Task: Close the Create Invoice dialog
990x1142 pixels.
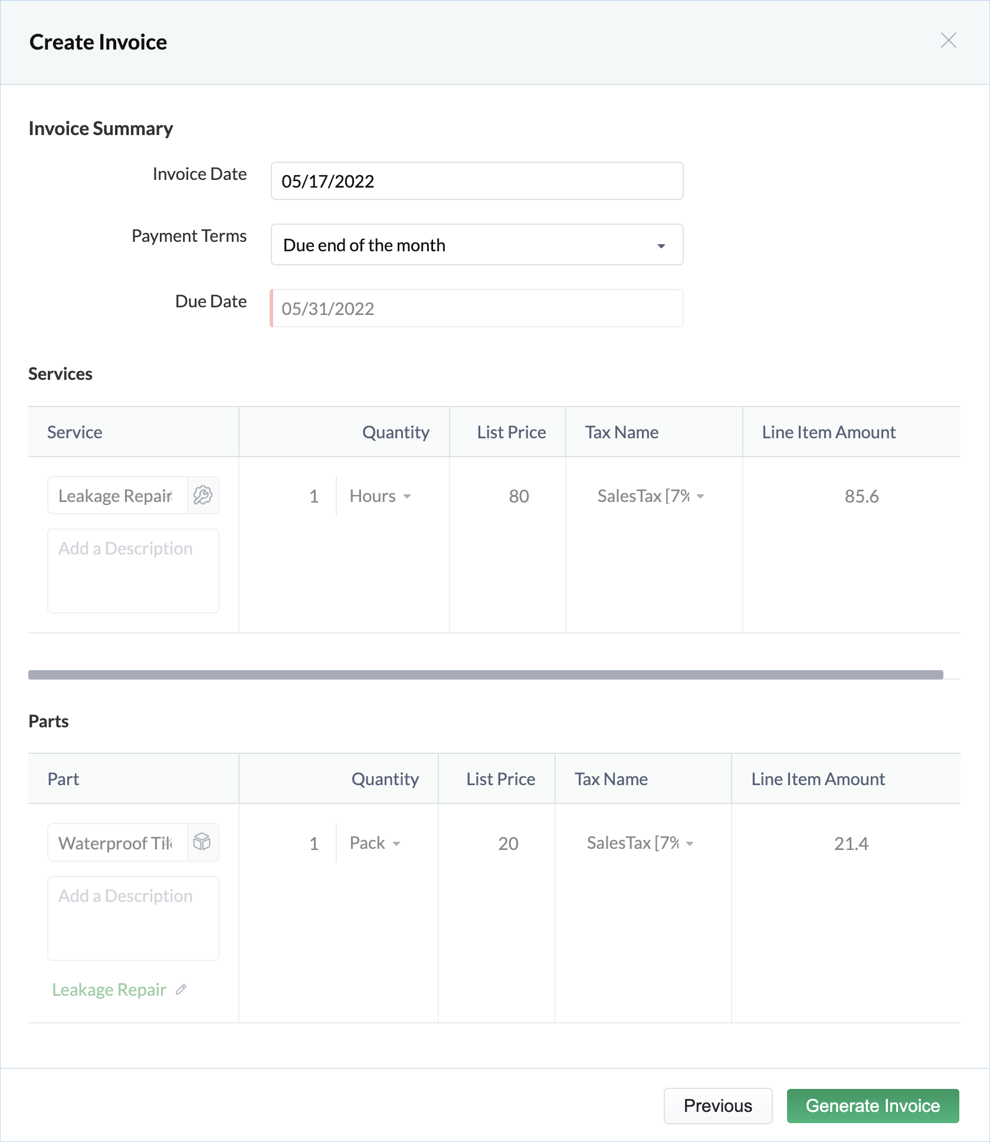Action: tap(948, 41)
